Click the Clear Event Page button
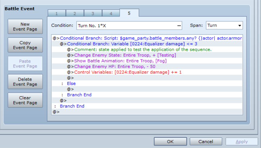261x148 pixels. point(25,100)
